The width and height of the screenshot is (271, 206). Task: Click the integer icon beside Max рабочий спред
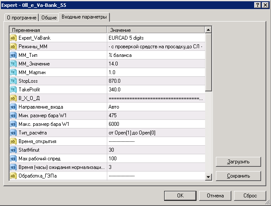pyautogui.click(x=13, y=159)
